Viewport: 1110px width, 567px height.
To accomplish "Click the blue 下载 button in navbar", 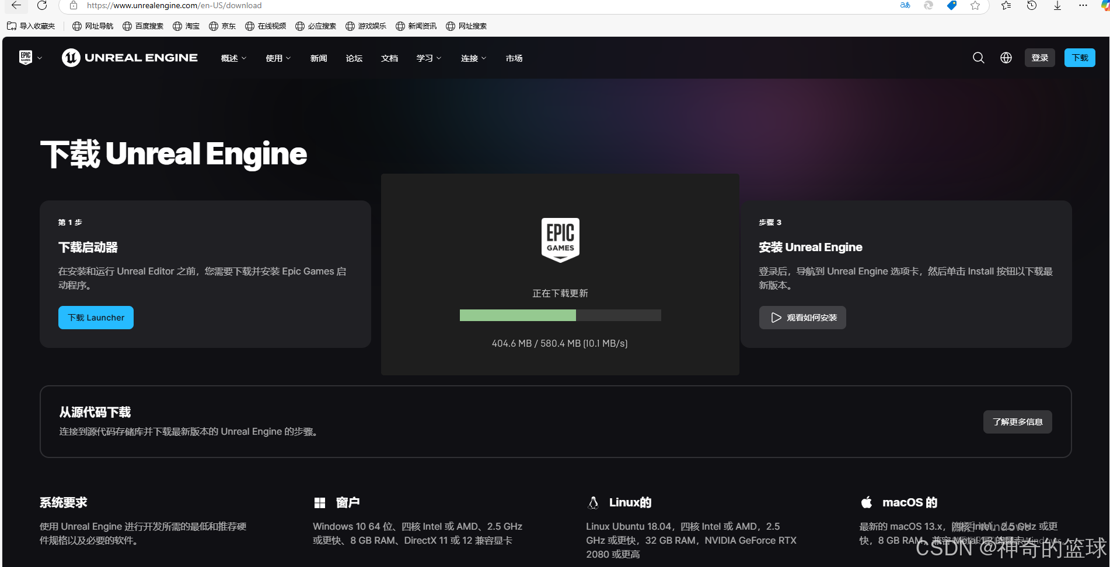I will click(x=1080, y=58).
